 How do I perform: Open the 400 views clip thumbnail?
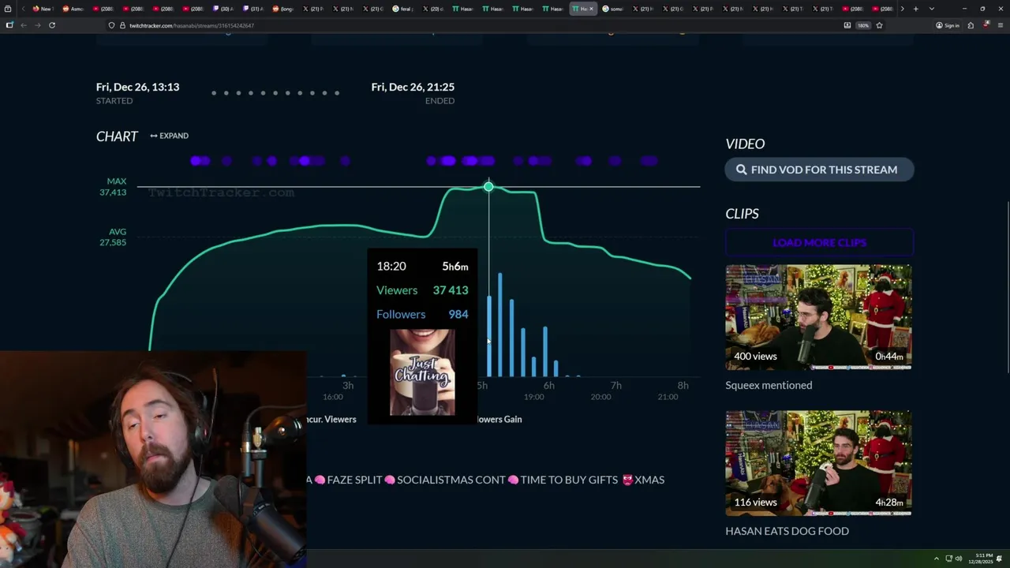pos(818,317)
